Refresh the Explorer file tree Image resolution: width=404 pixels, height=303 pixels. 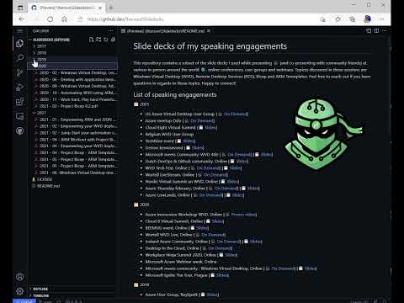[x=106, y=40]
